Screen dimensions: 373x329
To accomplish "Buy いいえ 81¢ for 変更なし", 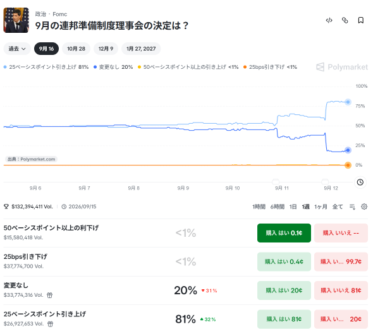I will click(x=341, y=290).
